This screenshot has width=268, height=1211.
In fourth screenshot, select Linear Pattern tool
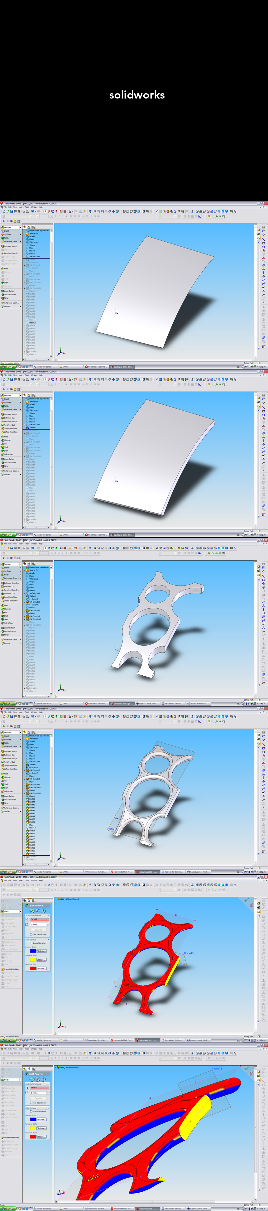[x=8, y=796]
